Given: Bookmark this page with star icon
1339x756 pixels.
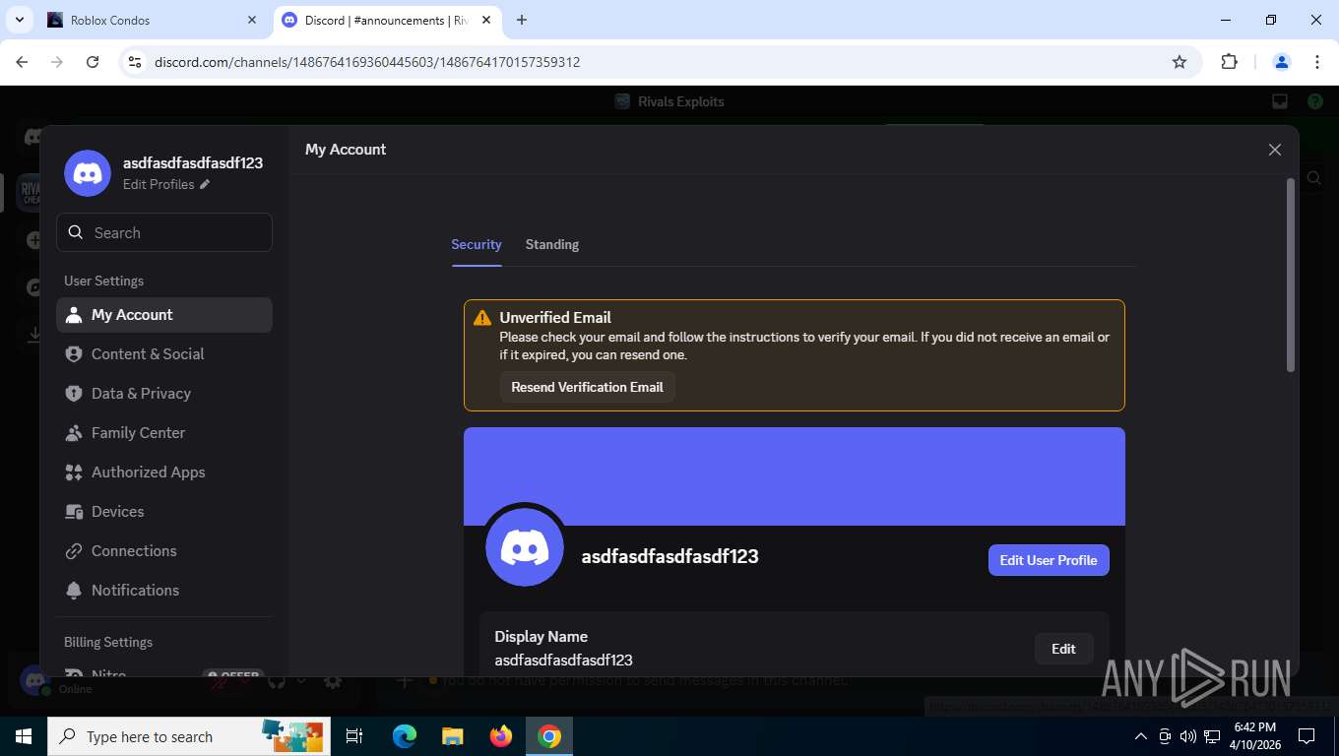Looking at the screenshot, I should 1180,62.
